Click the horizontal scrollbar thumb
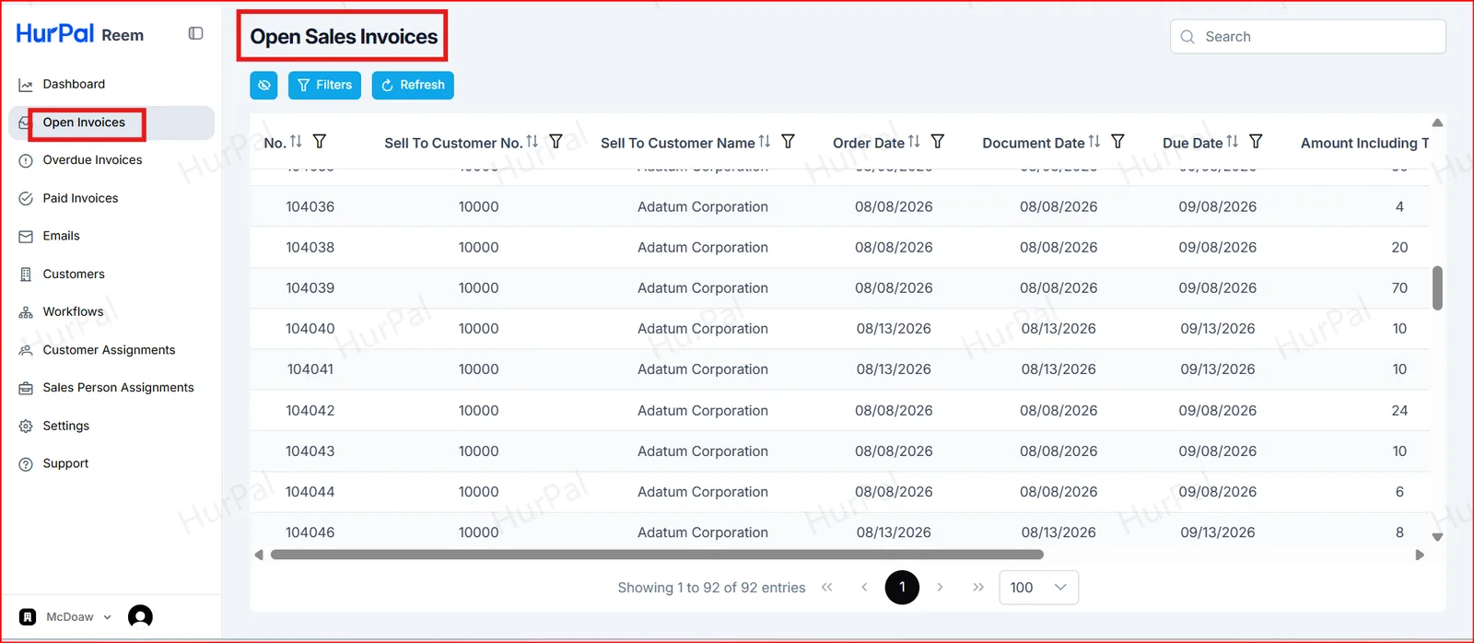Screen dimensions: 1474x643 [657, 555]
